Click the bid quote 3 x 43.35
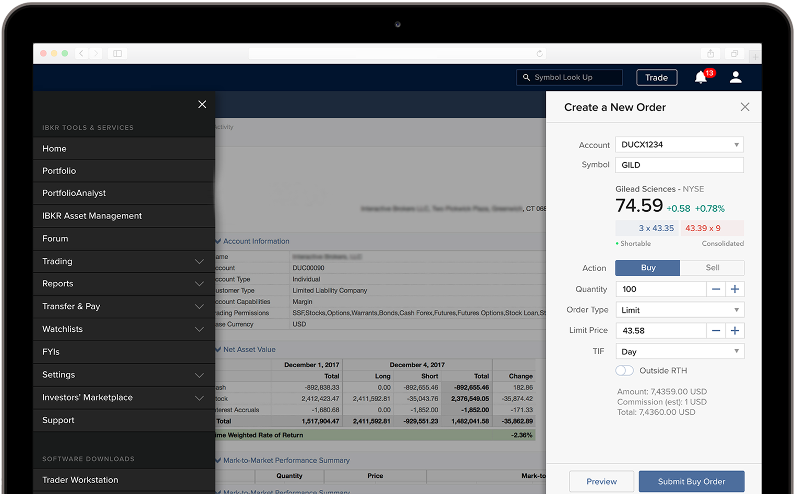This screenshot has height=494, width=797. click(647, 228)
